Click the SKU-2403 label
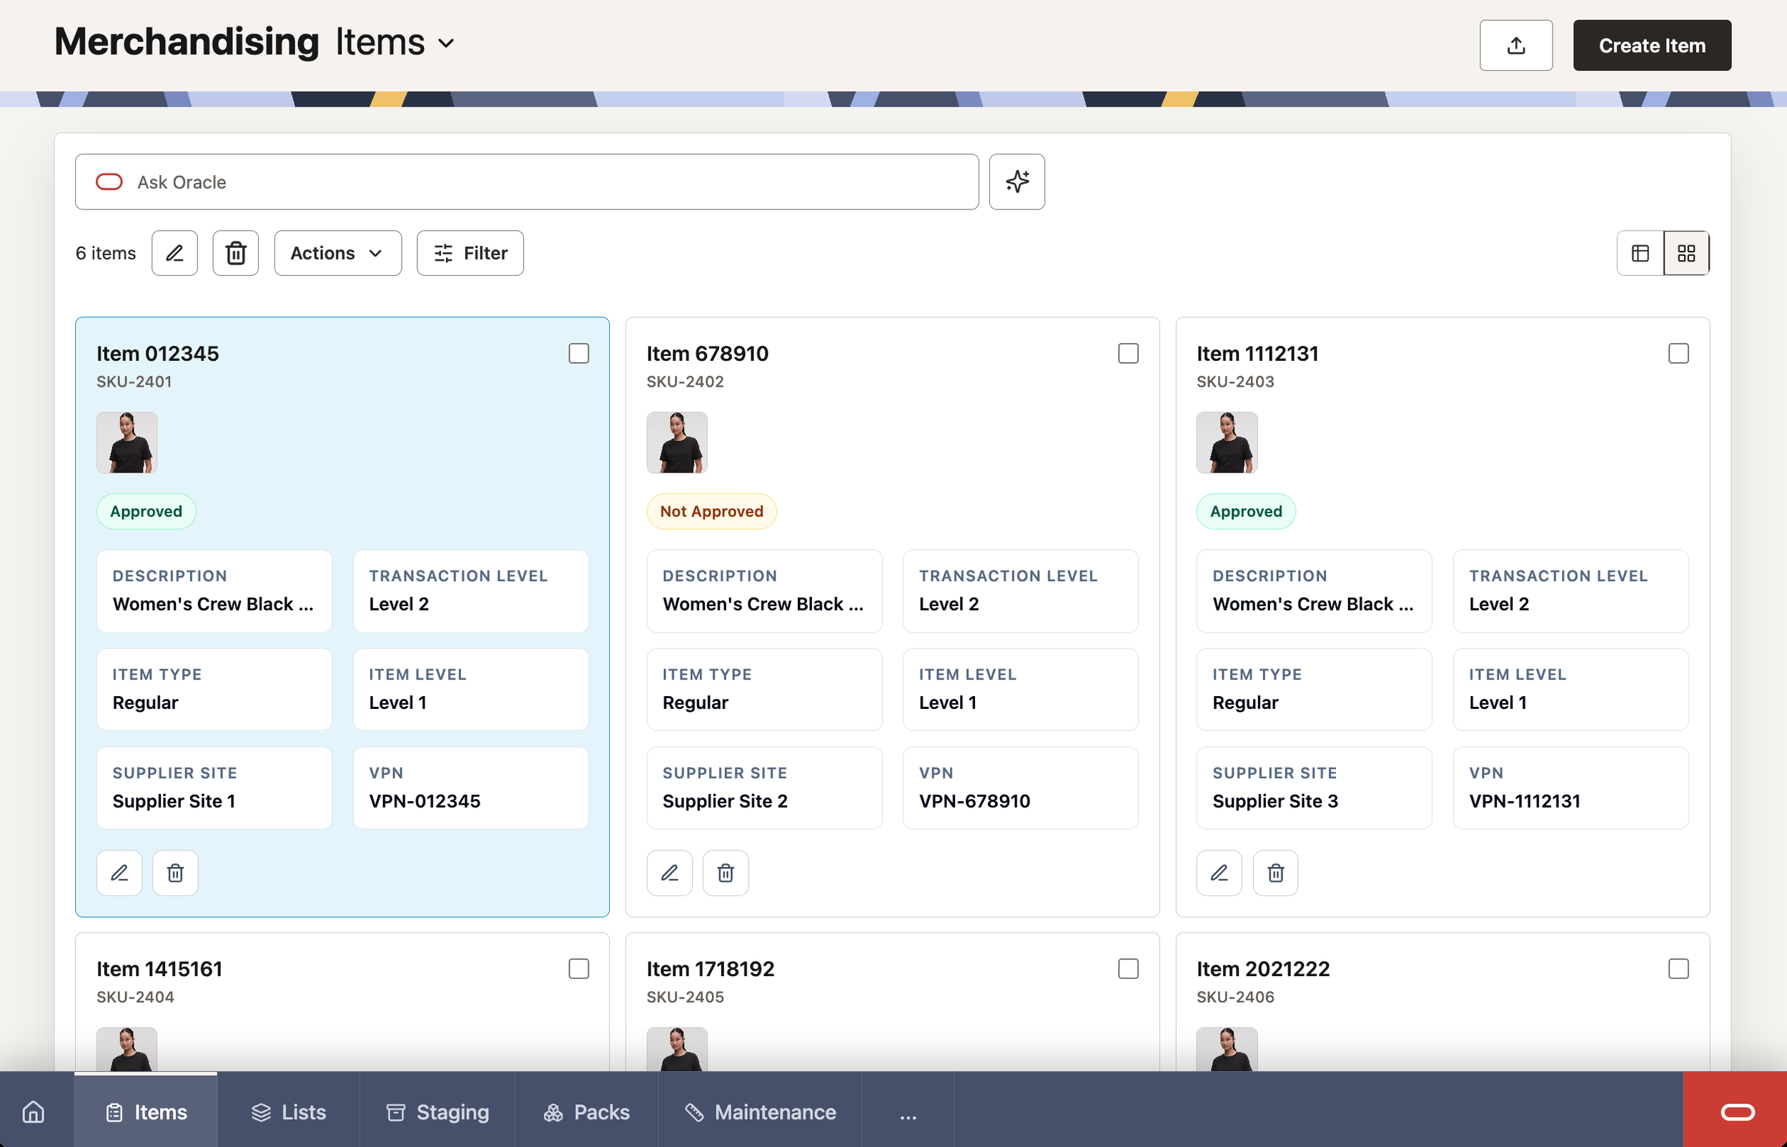This screenshot has width=1787, height=1147. pyautogui.click(x=1234, y=382)
